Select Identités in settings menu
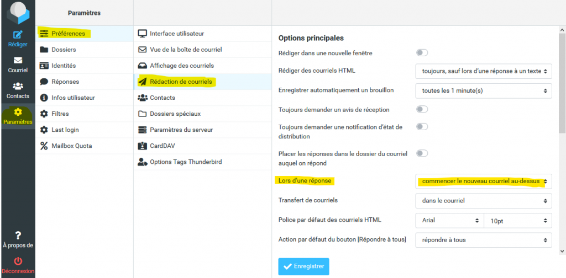 click(64, 66)
